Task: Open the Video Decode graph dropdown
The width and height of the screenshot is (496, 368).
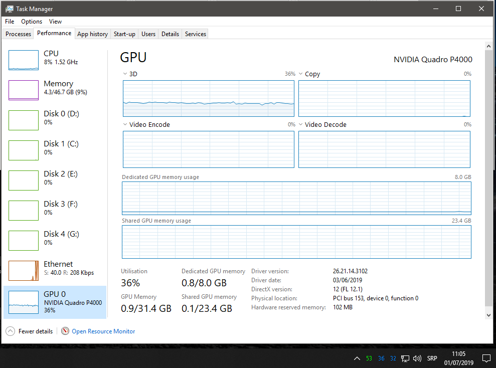Action: pyautogui.click(x=301, y=125)
